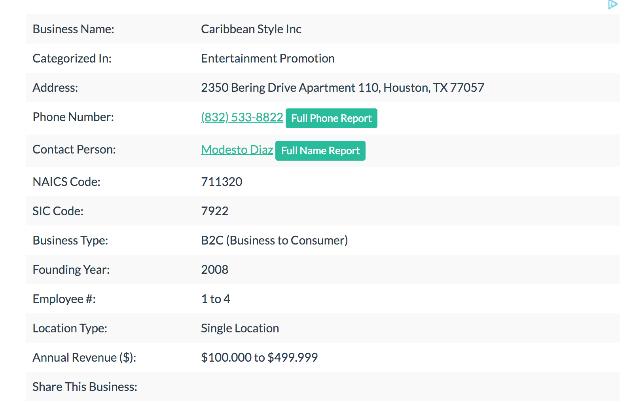This screenshot has width=633, height=402.
Task: Open the (832) 533-8822 phone link
Action: pyautogui.click(x=242, y=117)
